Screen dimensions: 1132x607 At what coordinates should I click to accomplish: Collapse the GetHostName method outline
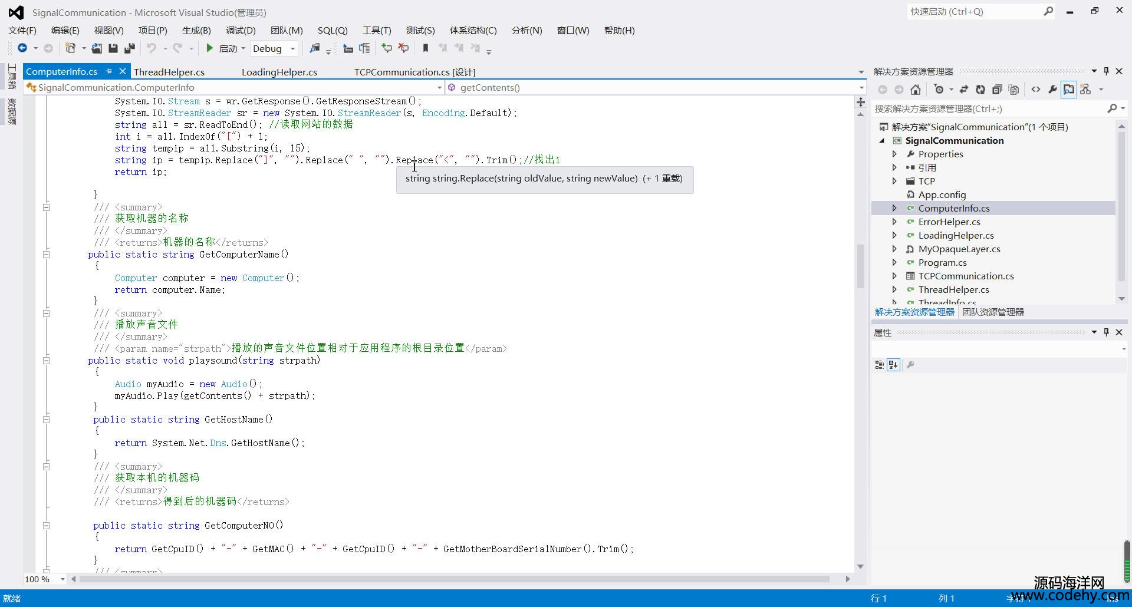click(x=46, y=420)
